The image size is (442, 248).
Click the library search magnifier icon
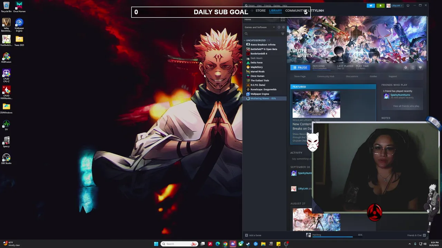246,34
